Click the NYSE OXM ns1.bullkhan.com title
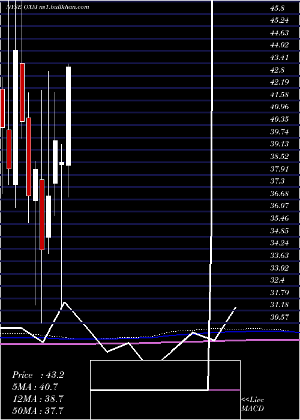The image size is (300, 420). (x=47, y=7)
